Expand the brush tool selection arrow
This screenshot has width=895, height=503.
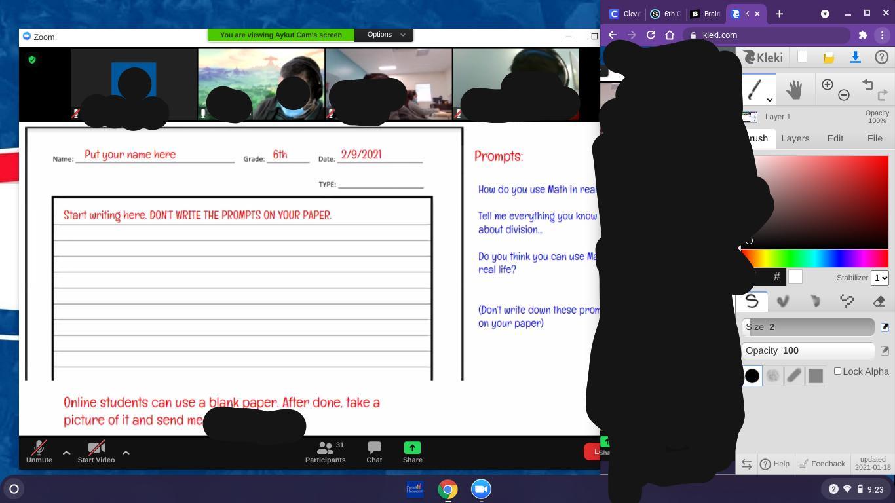(770, 100)
